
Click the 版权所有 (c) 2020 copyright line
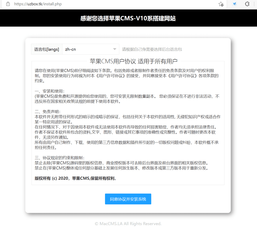75,178
